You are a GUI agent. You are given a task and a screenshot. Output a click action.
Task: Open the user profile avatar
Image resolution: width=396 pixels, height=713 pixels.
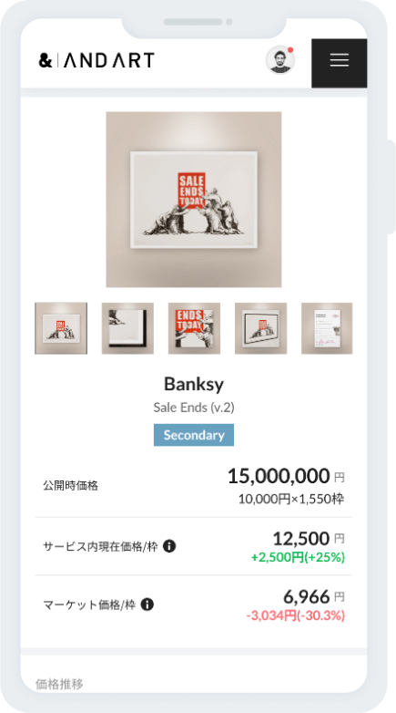coord(280,60)
